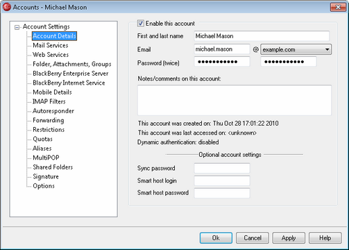
Task: Focus the Notes/comments text area
Action: pyautogui.click(x=235, y=100)
